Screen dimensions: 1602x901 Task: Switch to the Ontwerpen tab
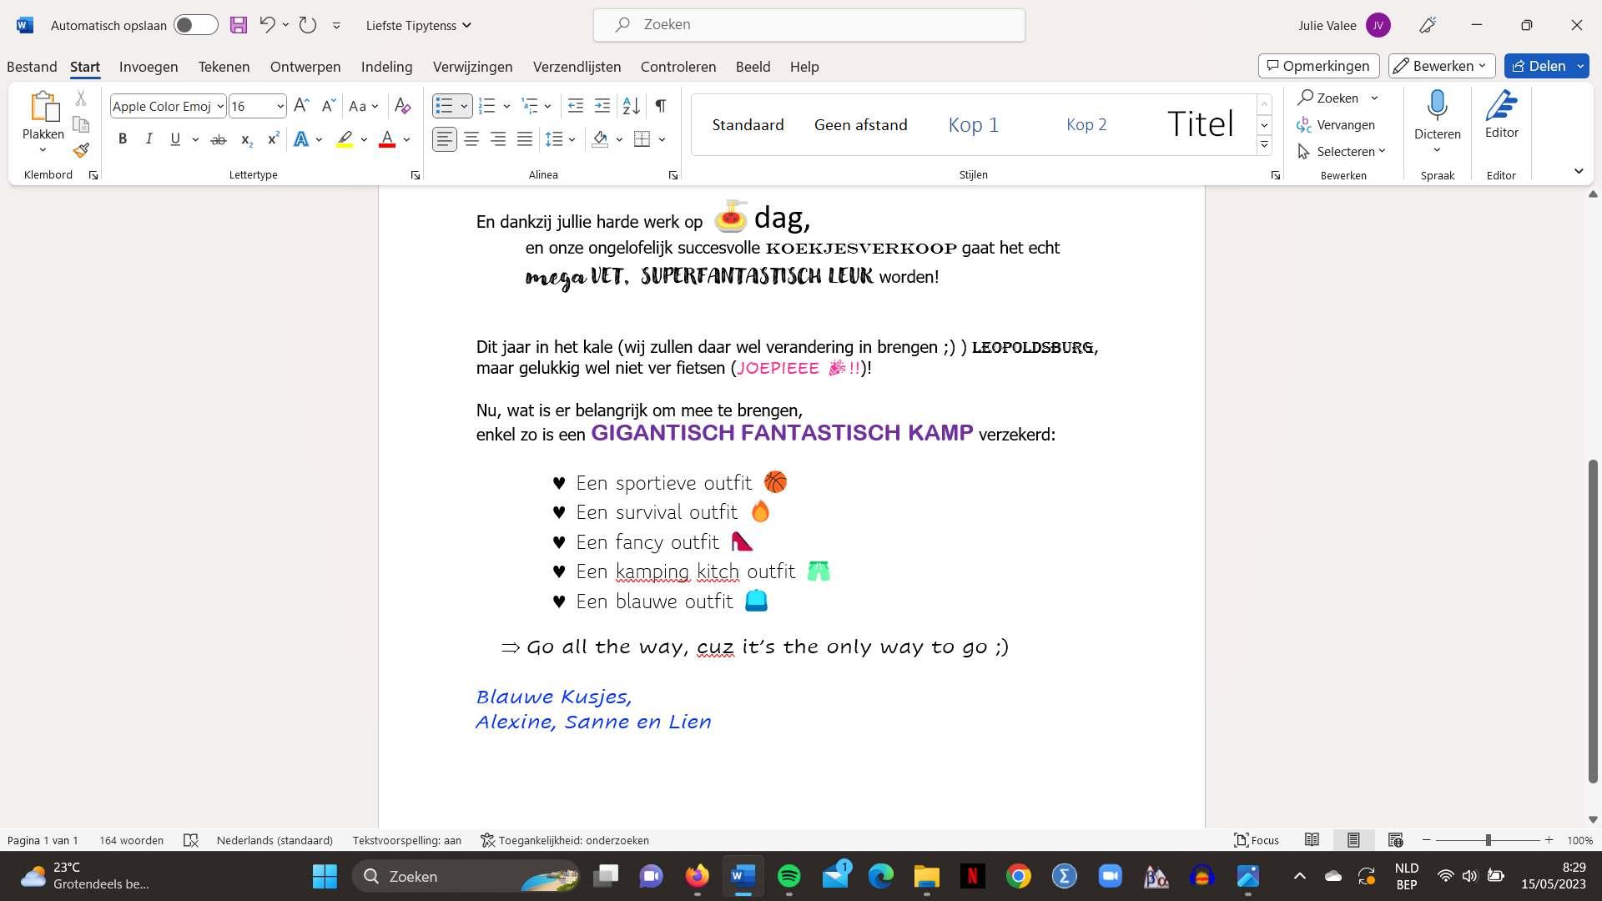click(305, 67)
